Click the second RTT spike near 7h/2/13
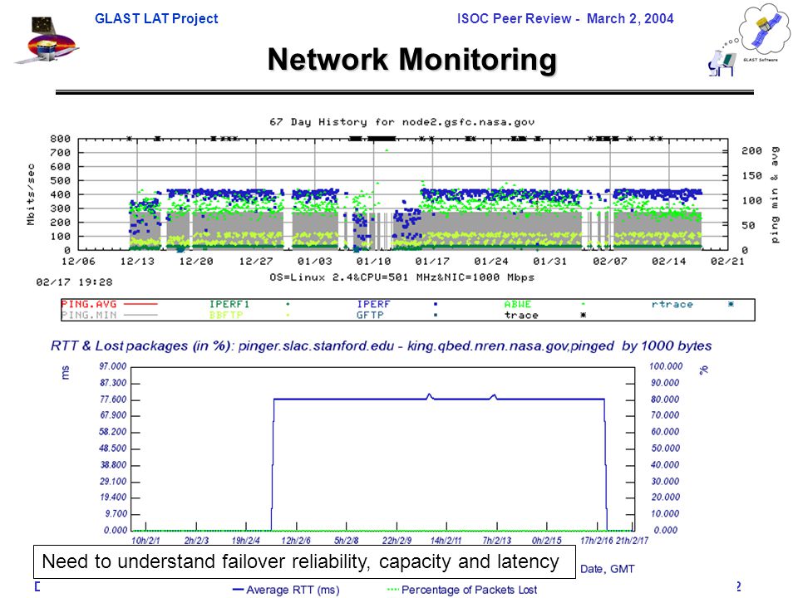This screenshot has width=798, height=598. point(493,397)
